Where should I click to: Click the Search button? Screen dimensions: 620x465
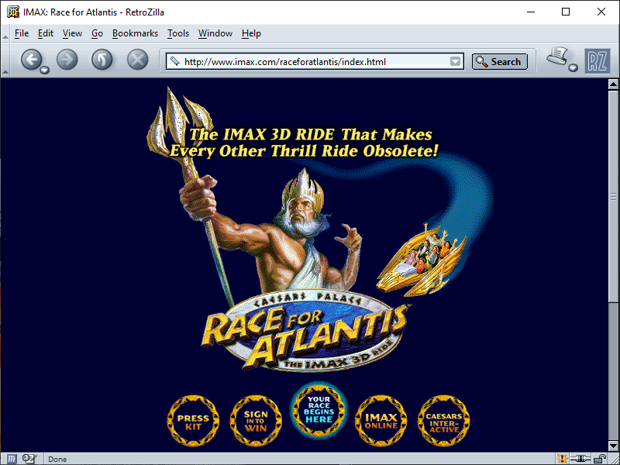[499, 62]
